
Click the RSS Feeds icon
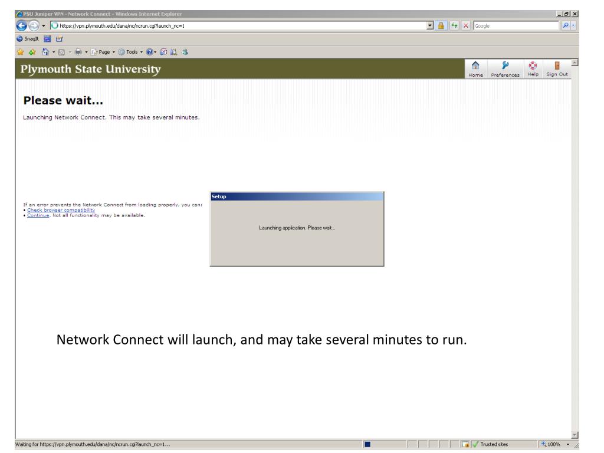coord(61,52)
